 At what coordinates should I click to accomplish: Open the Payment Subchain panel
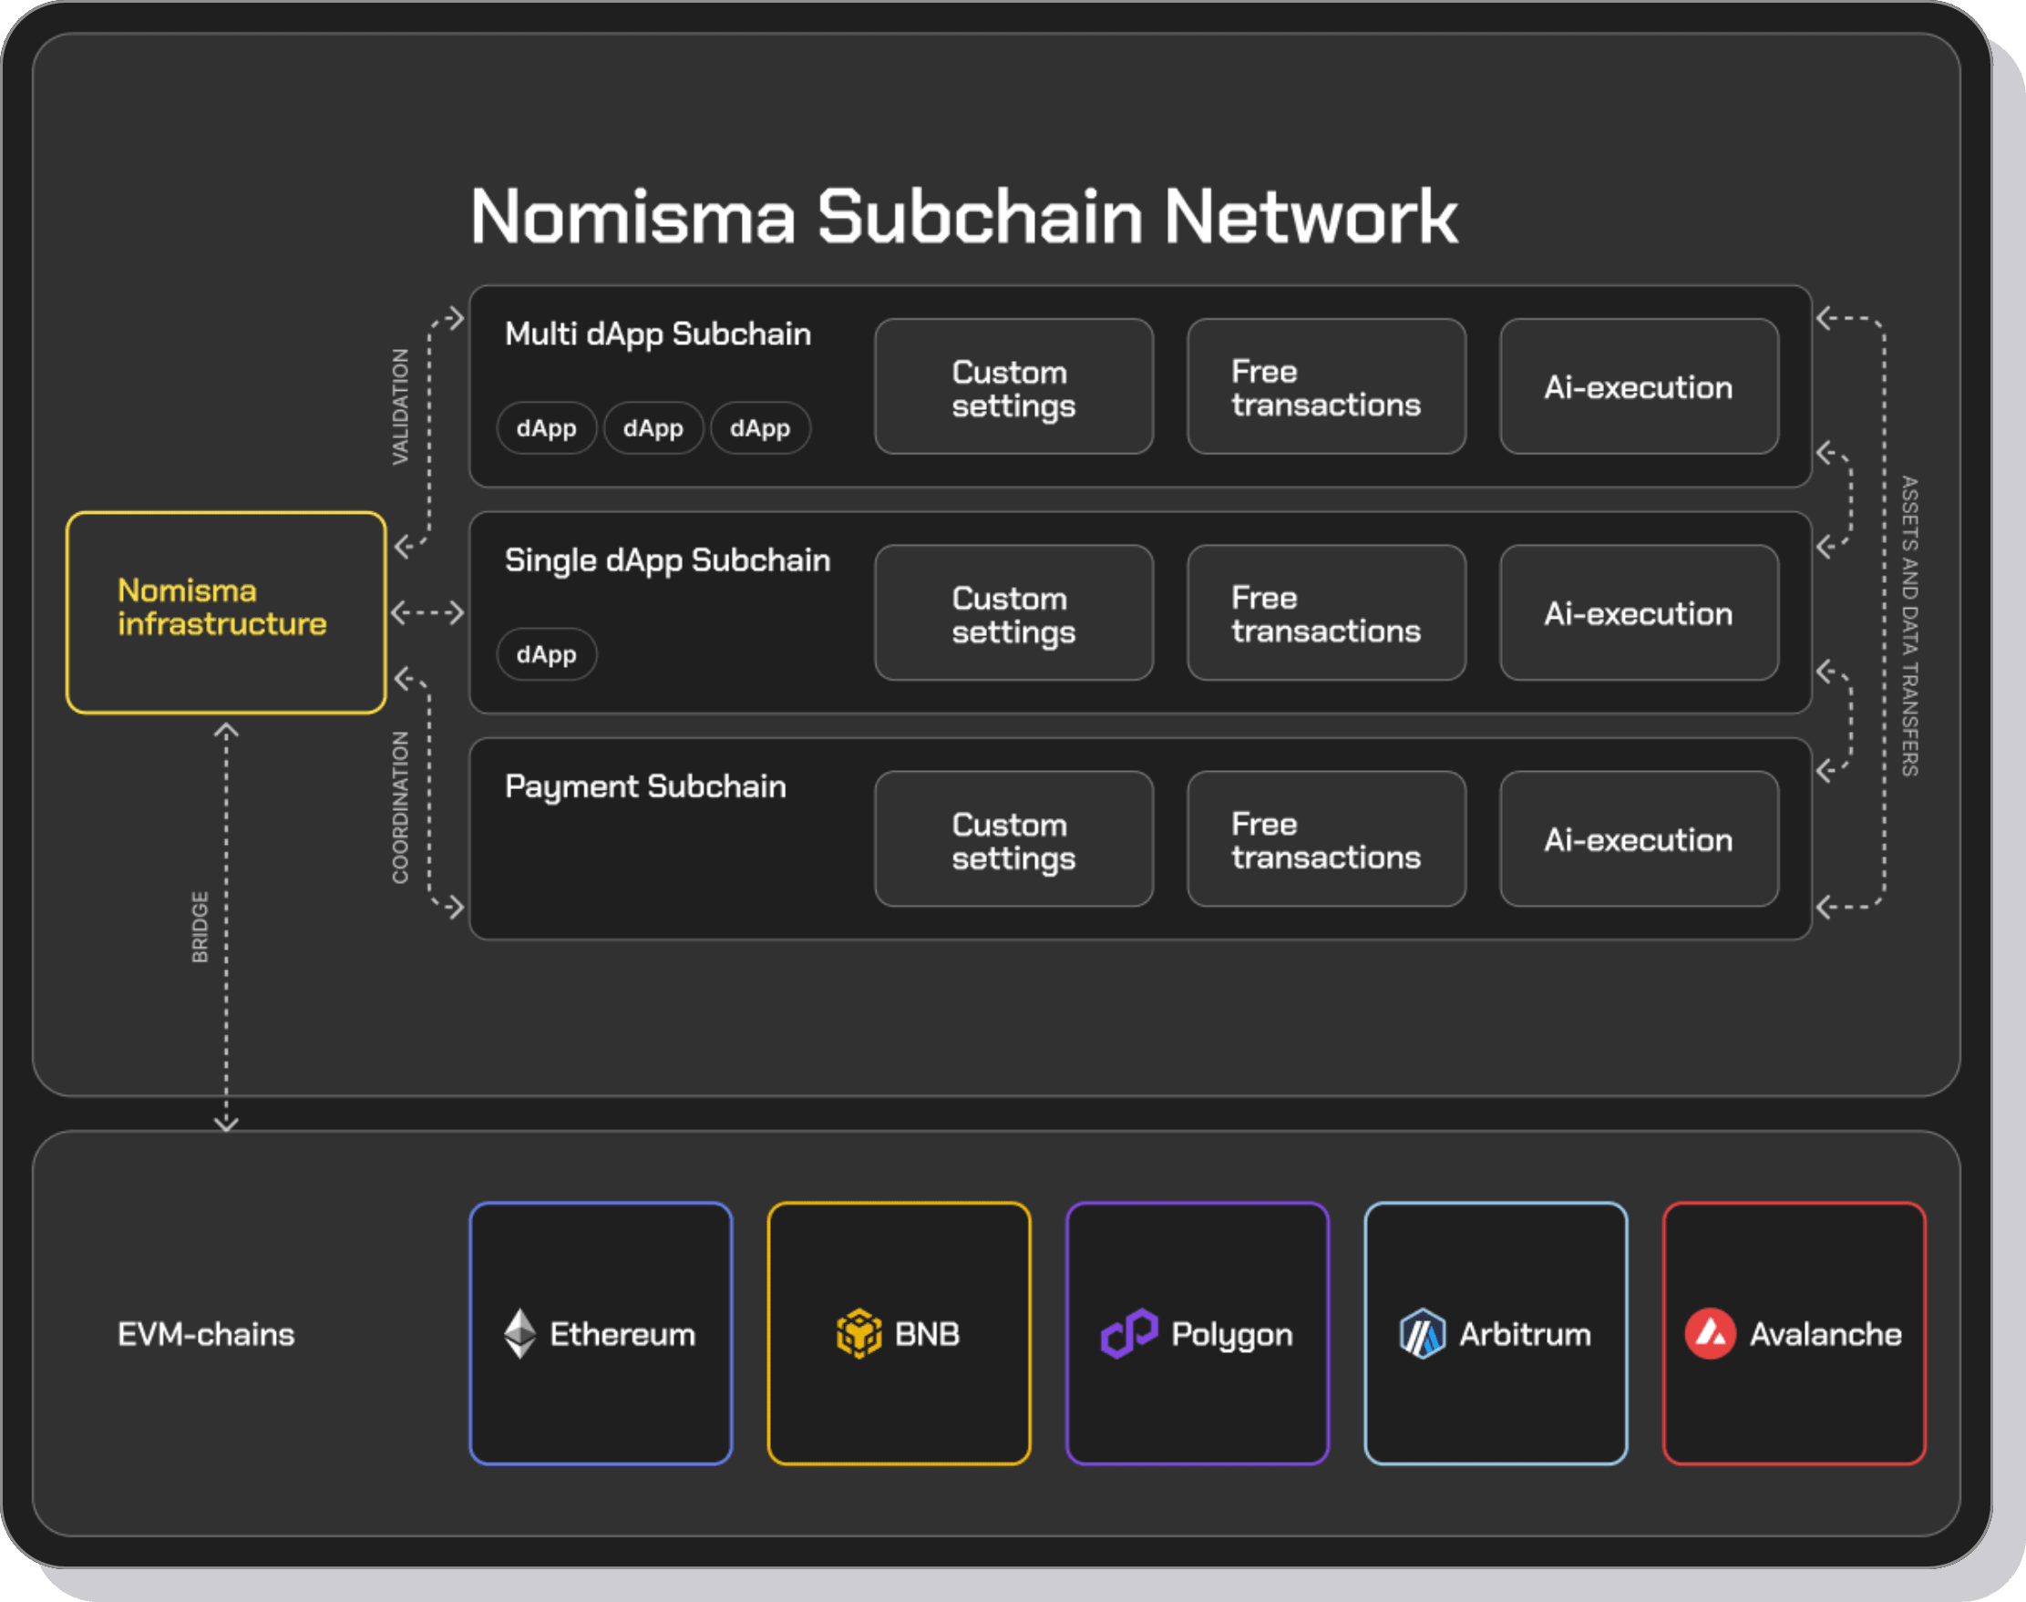coord(646,787)
